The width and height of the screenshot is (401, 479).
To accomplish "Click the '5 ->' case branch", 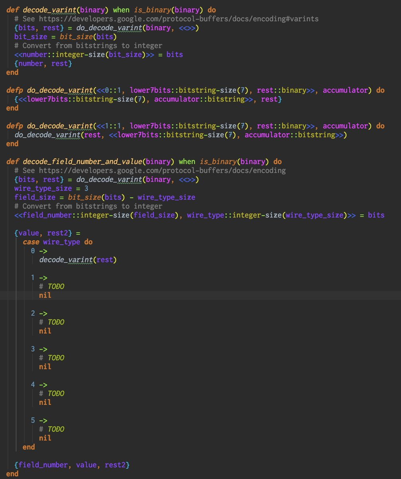I will (39, 420).
